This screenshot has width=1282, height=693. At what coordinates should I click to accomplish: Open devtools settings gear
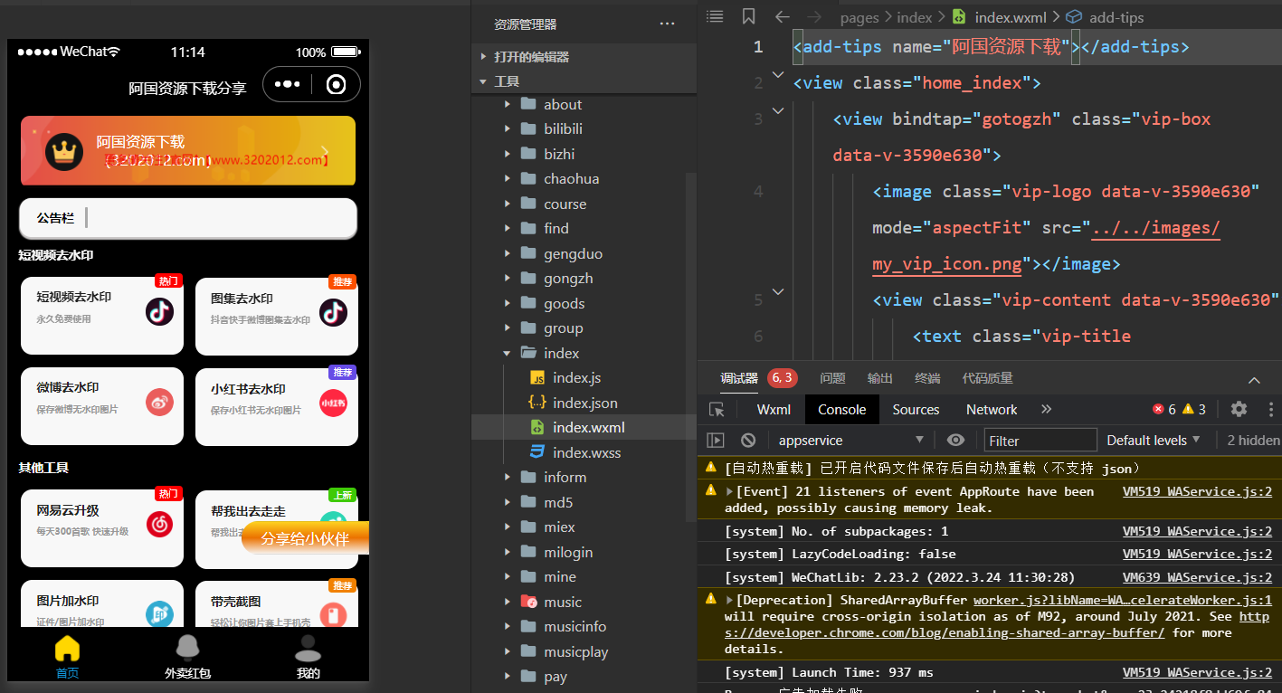click(x=1239, y=409)
